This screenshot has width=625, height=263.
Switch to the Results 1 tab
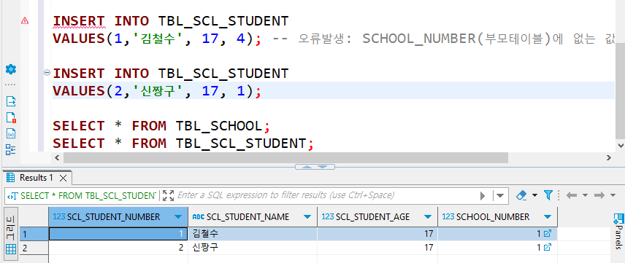tap(36, 178)
